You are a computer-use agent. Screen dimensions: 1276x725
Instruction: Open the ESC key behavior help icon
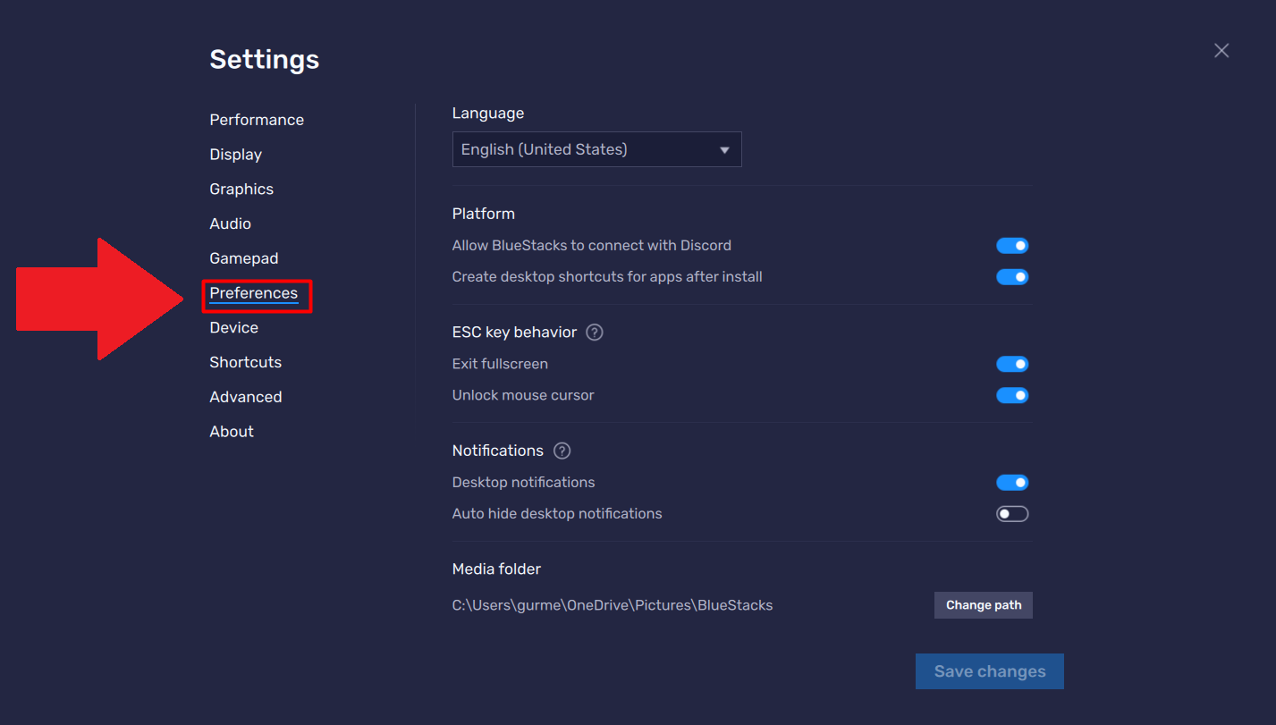(595, 333)
